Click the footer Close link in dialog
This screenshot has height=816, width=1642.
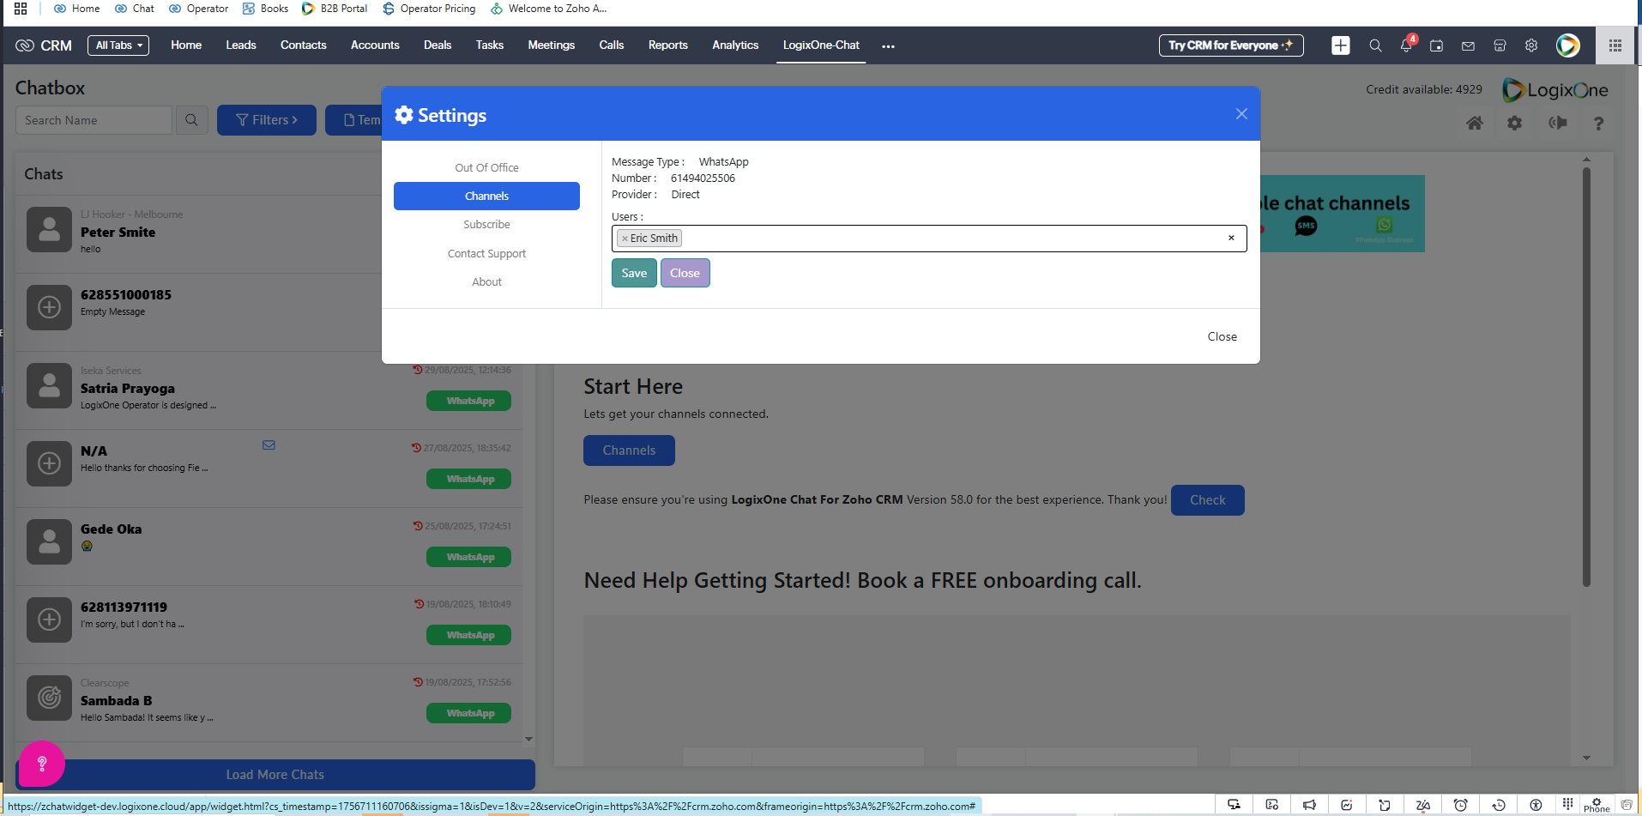pos(1222,336)
